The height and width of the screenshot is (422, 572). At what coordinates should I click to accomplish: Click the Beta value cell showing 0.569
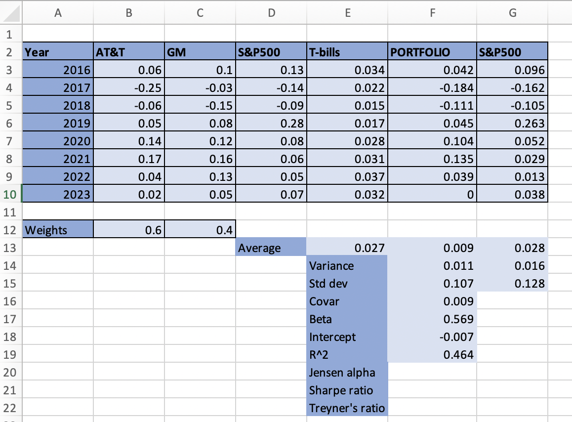click(432, 319)
